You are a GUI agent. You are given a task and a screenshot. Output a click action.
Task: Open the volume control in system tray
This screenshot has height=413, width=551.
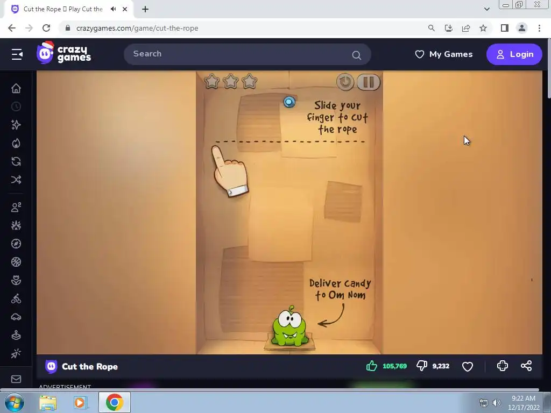(496, 403)
